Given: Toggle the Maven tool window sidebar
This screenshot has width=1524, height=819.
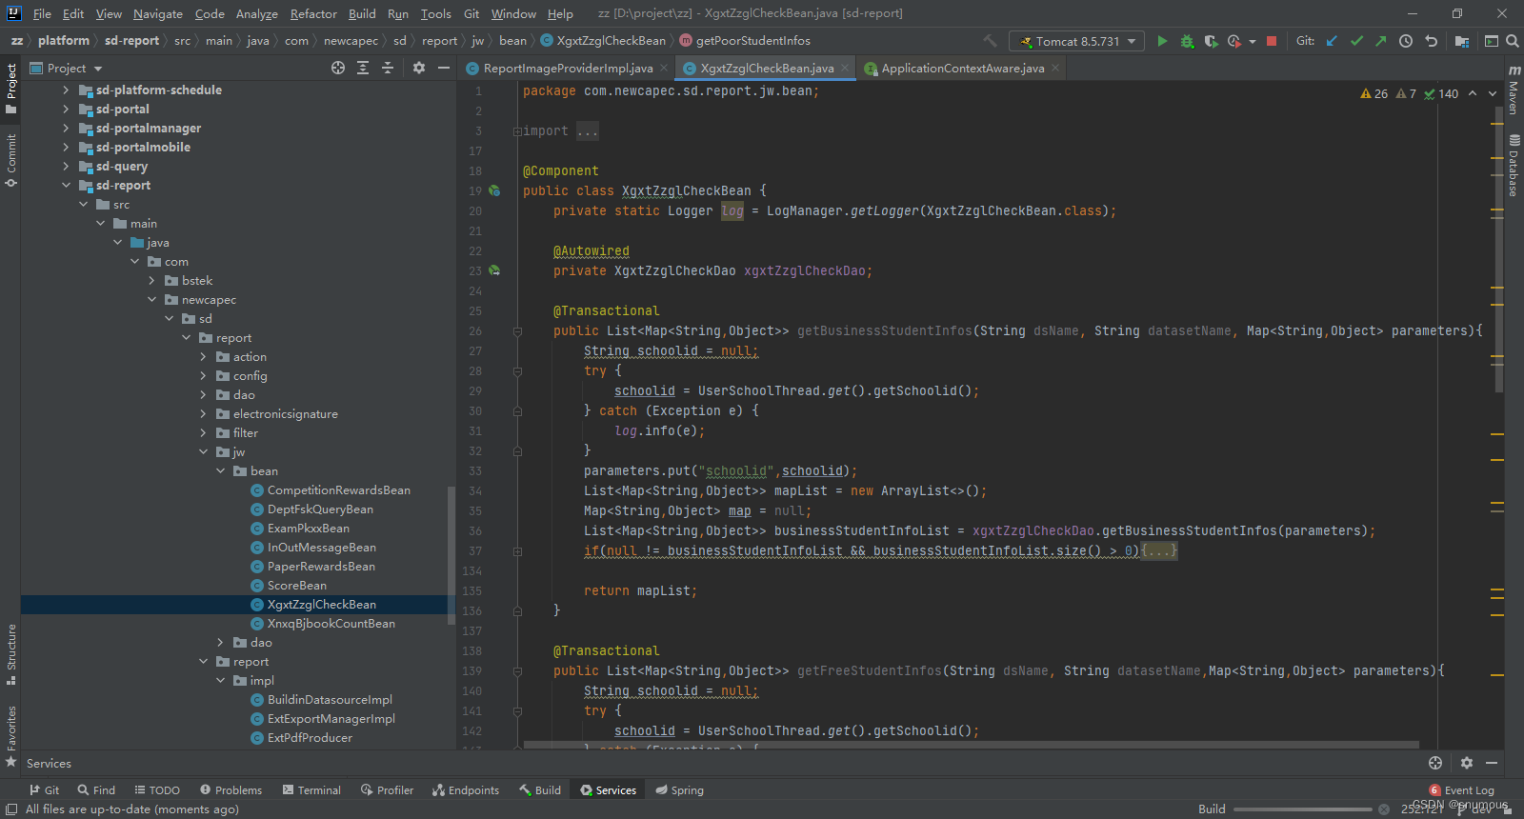Looking at the screenshot, I should point(1514,90).
